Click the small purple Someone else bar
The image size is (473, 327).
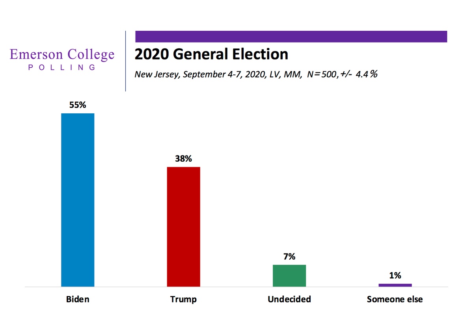tap(395, 285)
